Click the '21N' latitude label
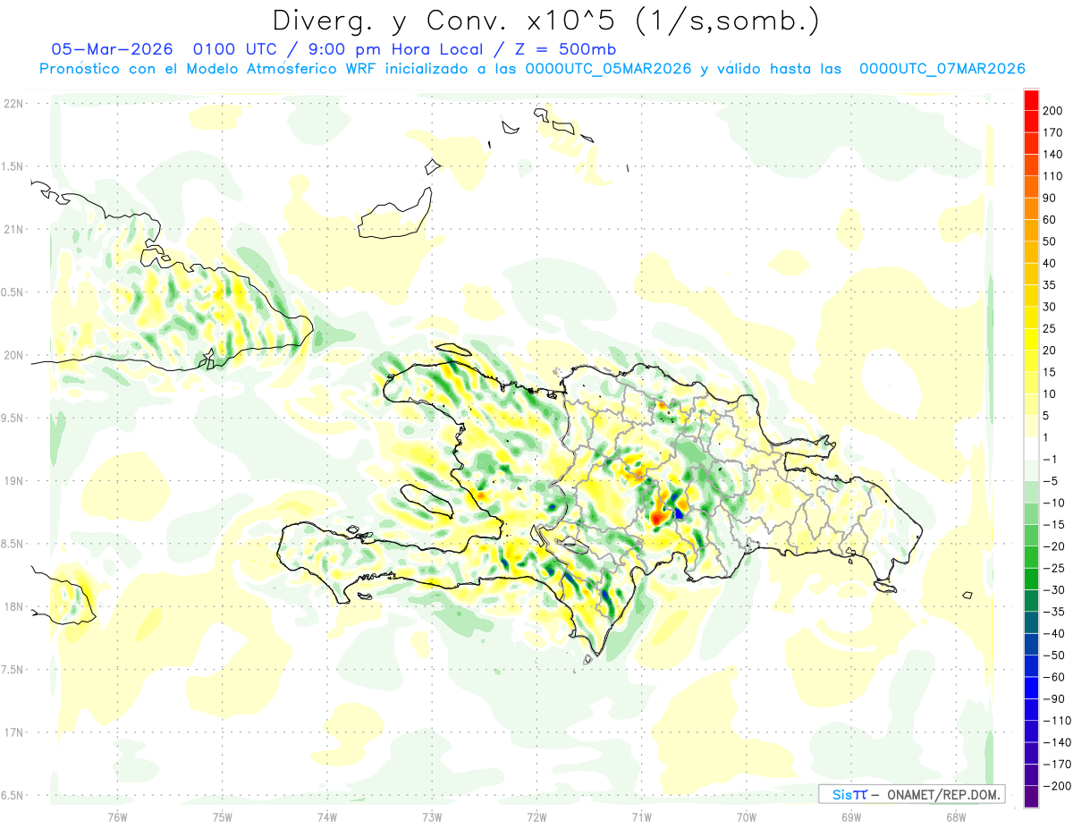The image size is (1073, 829). click(x=13, y=229)
